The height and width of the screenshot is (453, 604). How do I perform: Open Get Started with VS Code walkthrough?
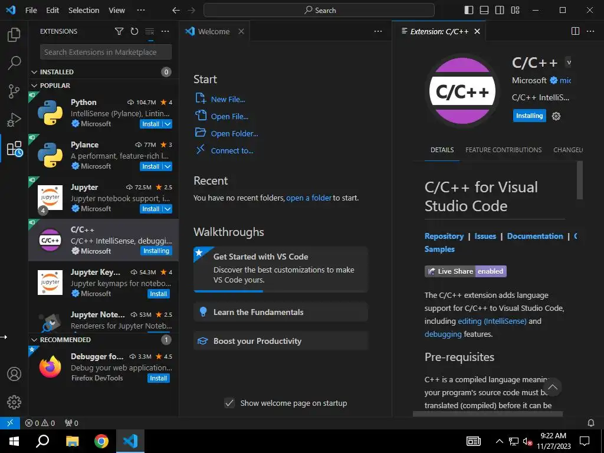281,269
